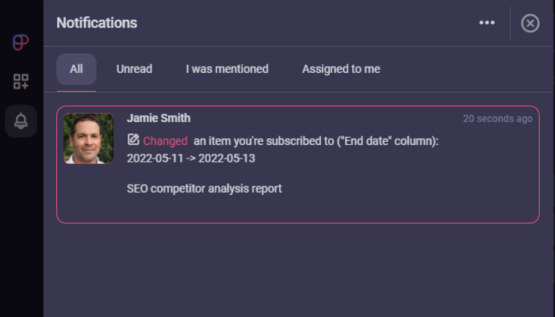Click Jamie Smith's profile photo
This screenshot has width=555, height=317.
[x=89, y=139]
